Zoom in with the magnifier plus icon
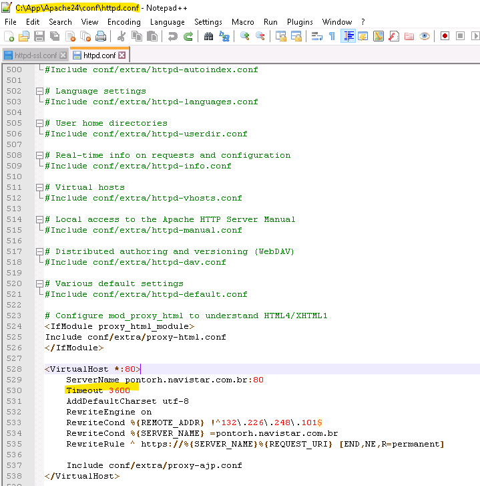 pos(245,36)
